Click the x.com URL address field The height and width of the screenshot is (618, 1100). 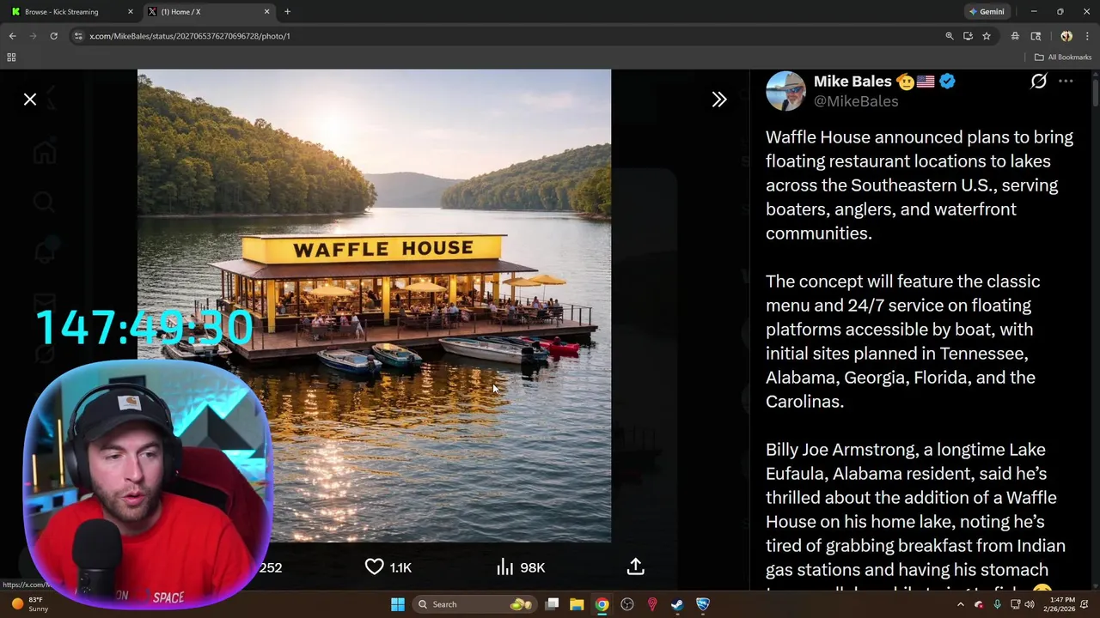pyautogui.click(x=507, y=36)
